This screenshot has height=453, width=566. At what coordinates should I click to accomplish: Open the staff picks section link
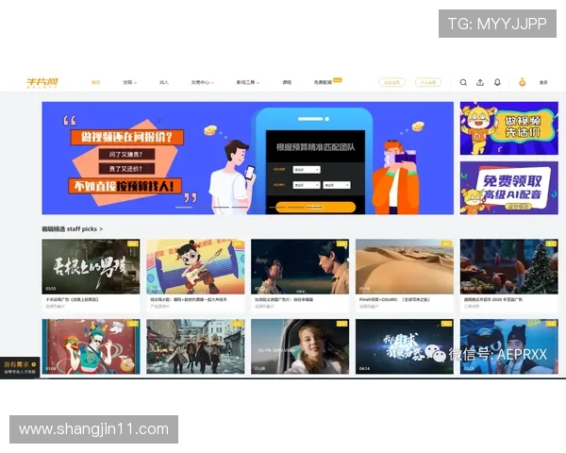pos(73,228)
